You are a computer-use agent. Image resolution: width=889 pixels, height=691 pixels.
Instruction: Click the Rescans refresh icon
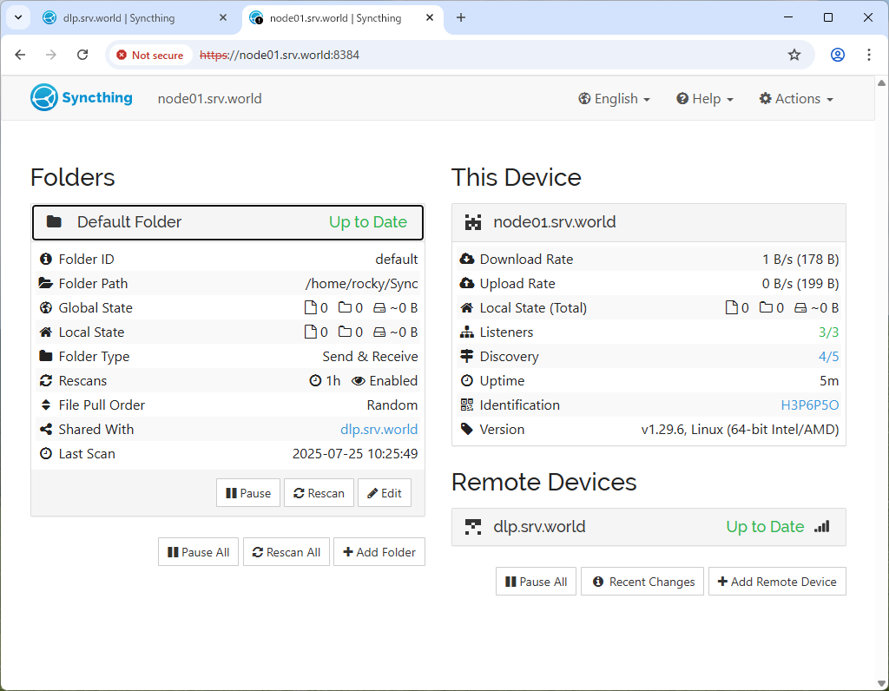click(46, 380)
